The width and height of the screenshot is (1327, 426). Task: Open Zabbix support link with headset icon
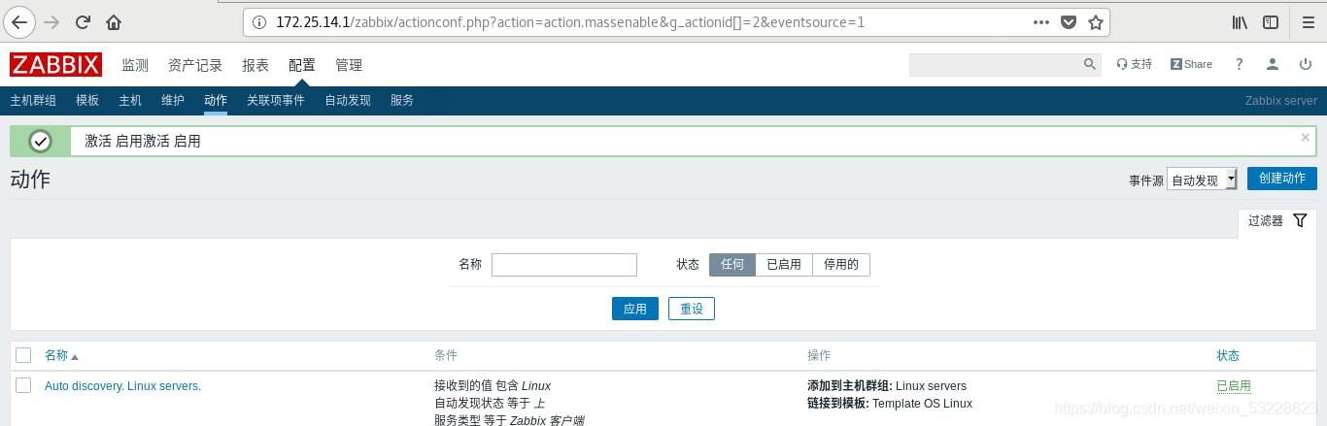tap(1134, 64)
